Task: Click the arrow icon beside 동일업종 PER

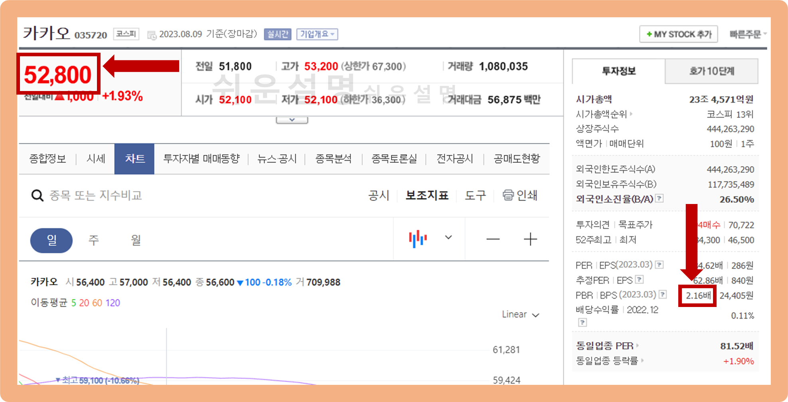Action: [x=637, y=345]
